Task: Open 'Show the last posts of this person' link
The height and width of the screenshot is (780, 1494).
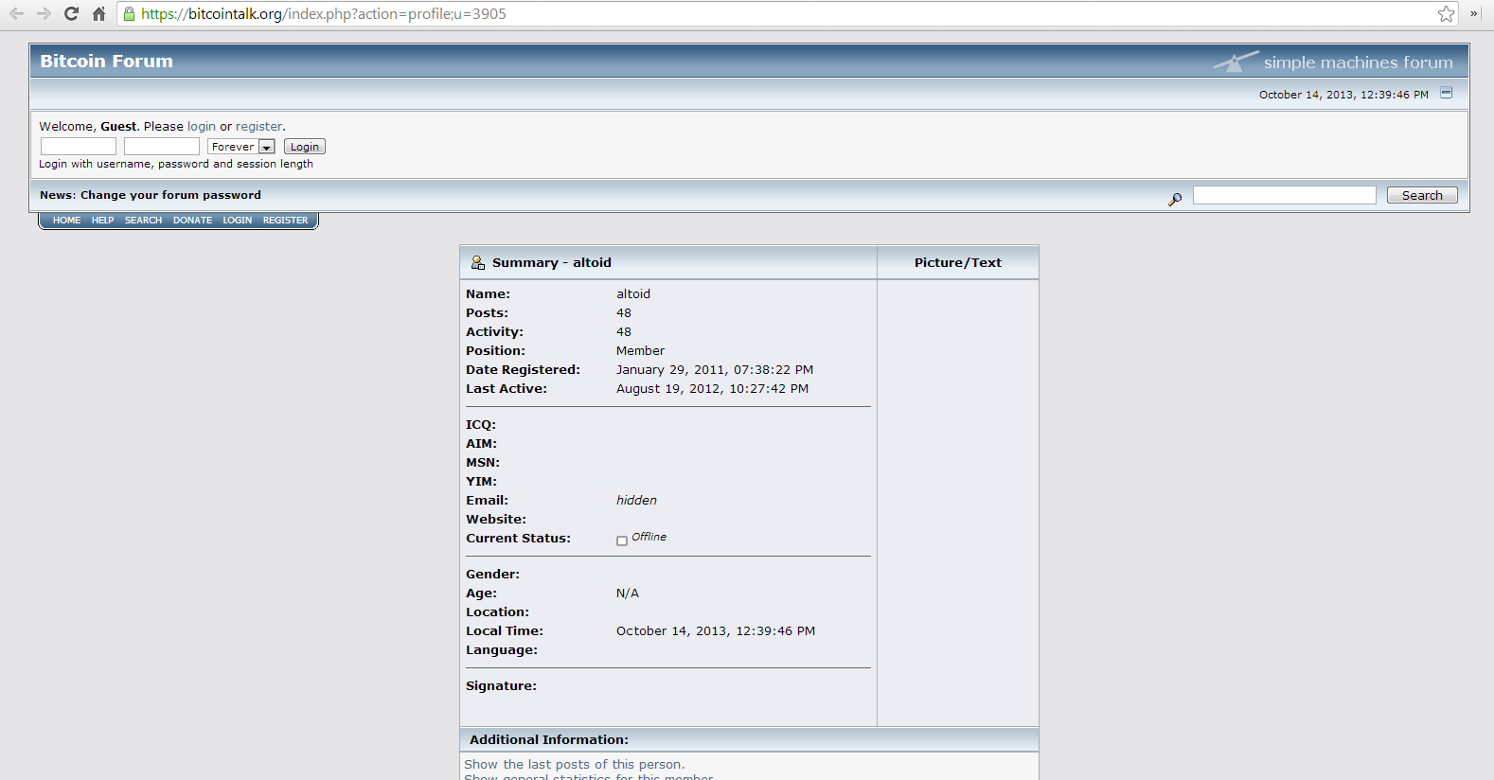Action: 574,764
